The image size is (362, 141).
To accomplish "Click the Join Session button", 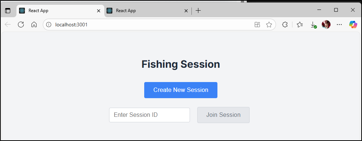I will tap(224, 115).
